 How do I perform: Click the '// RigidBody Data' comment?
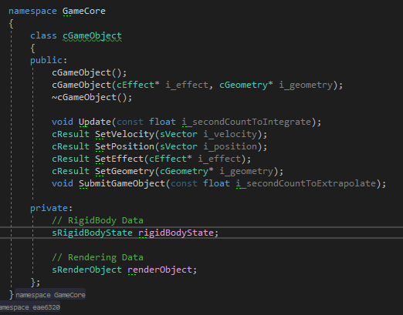click(x=97, y=220)
